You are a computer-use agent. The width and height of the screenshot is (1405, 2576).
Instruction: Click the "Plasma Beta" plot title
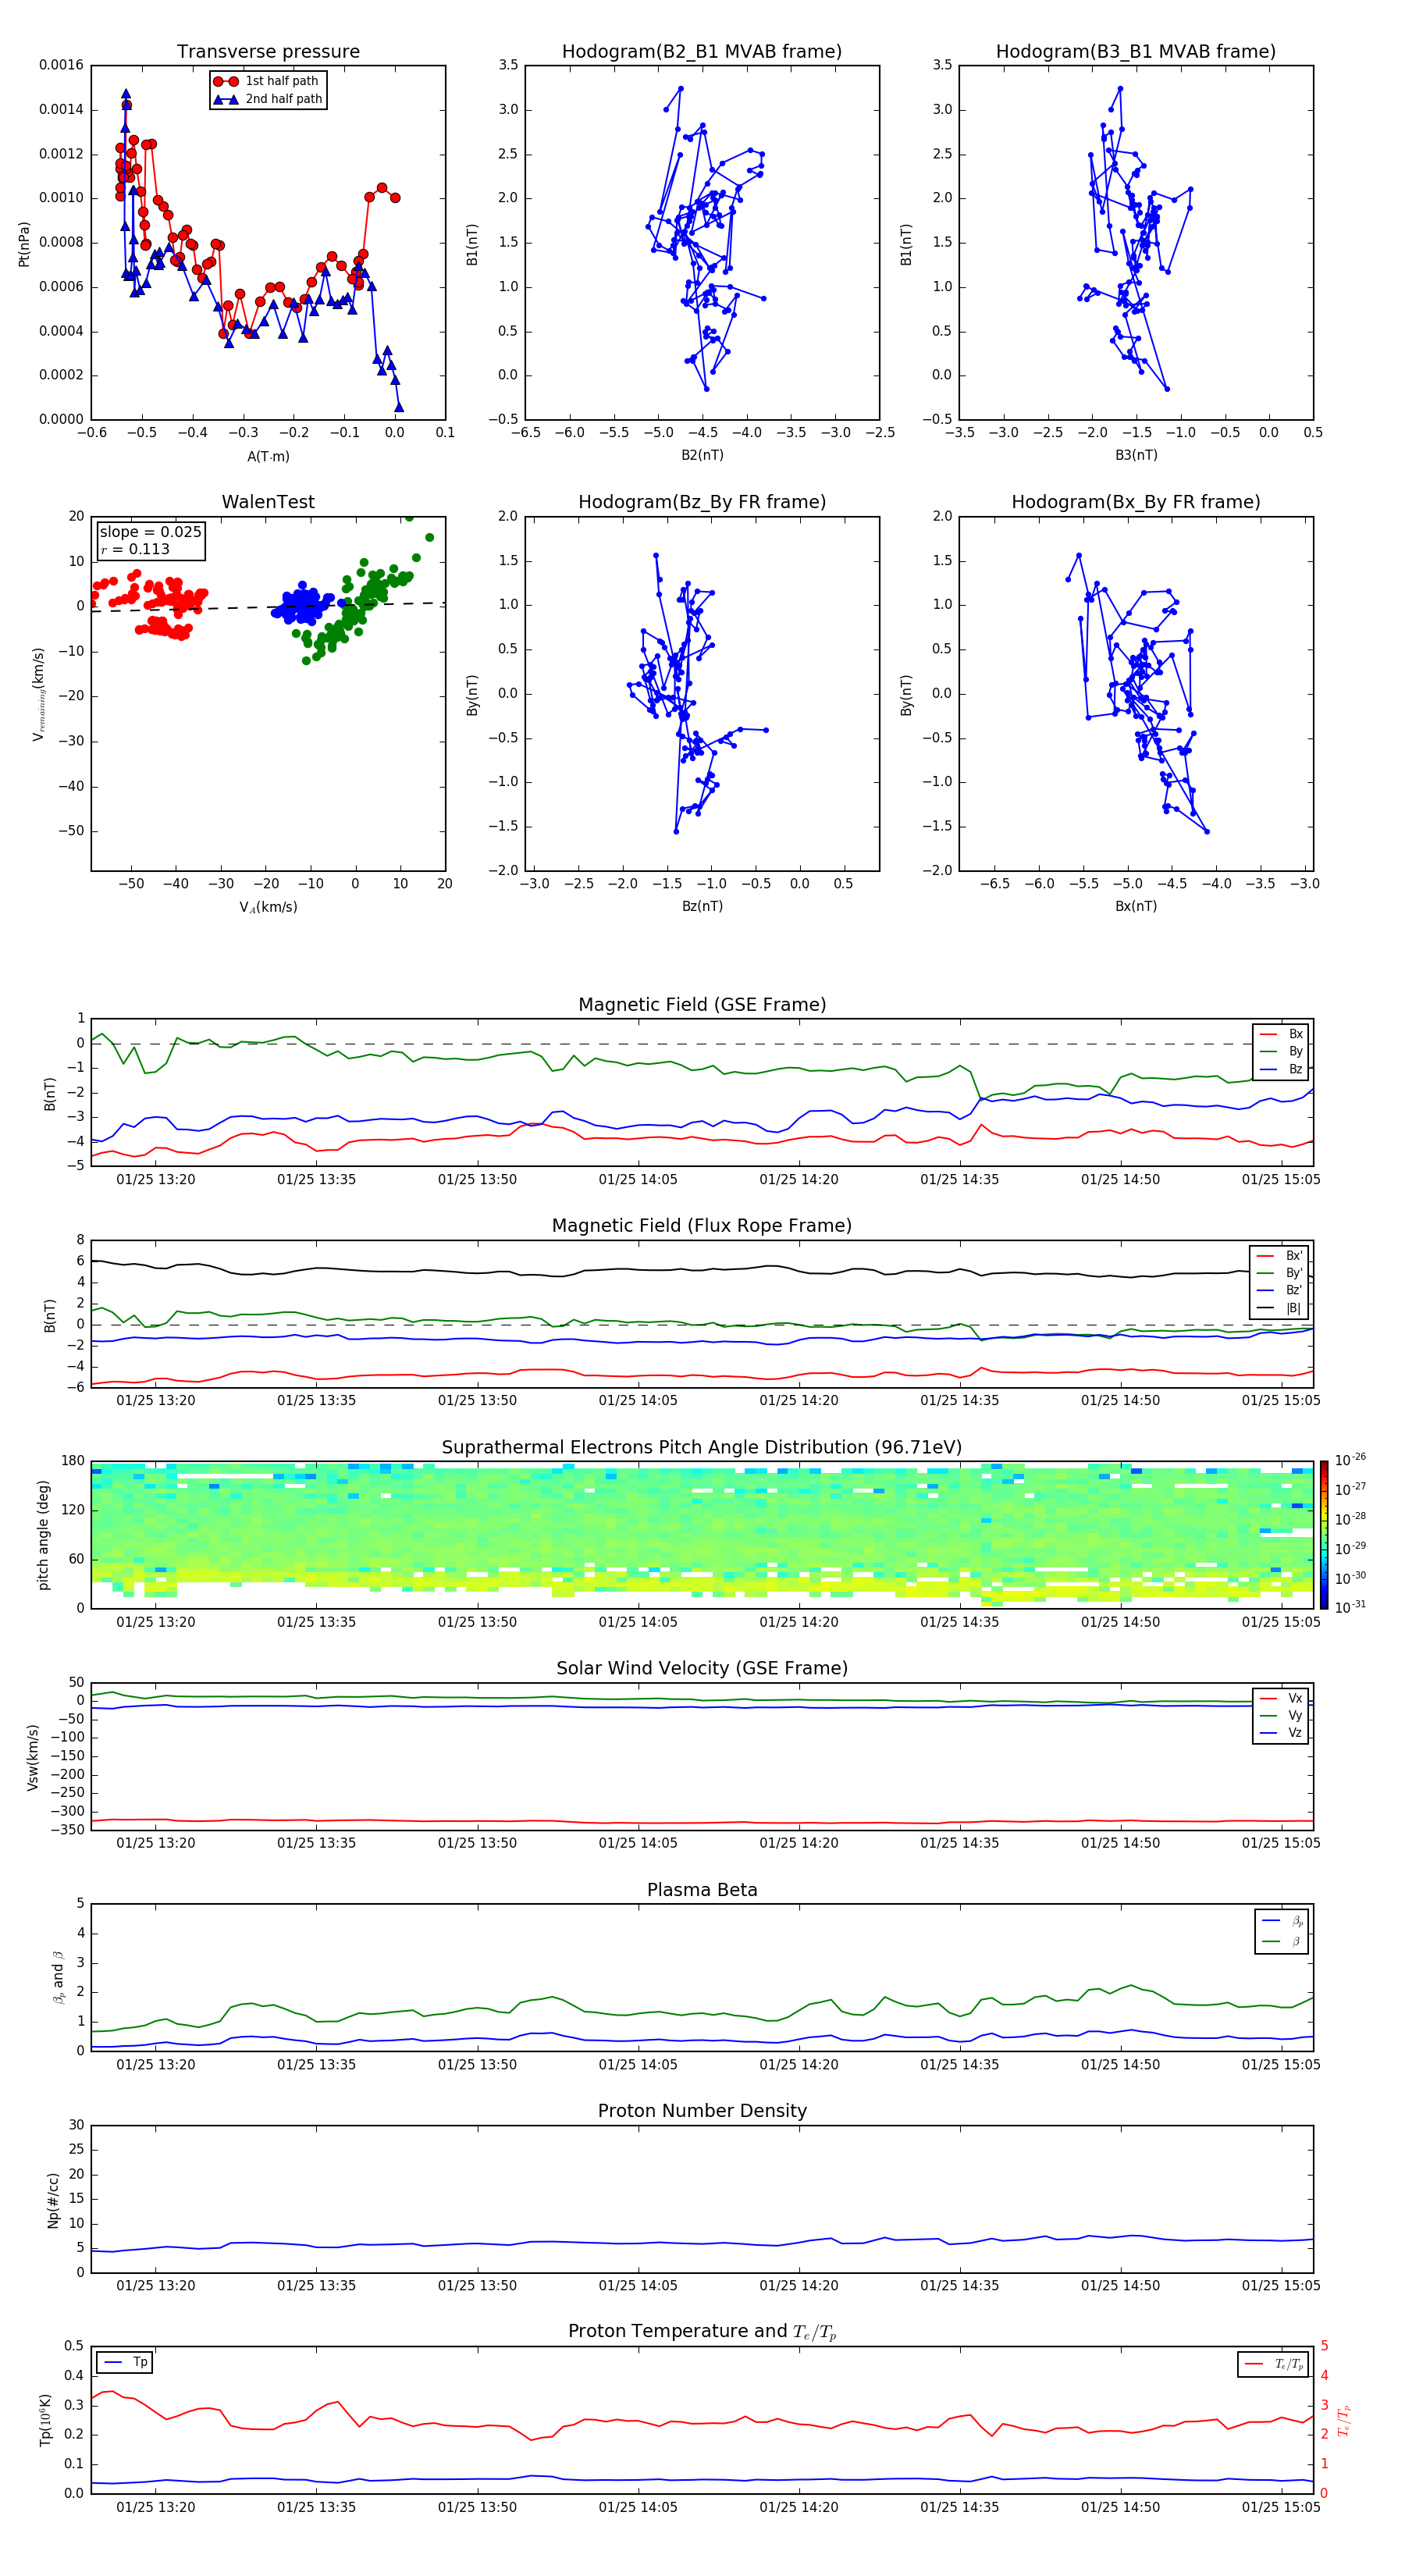702,1890
